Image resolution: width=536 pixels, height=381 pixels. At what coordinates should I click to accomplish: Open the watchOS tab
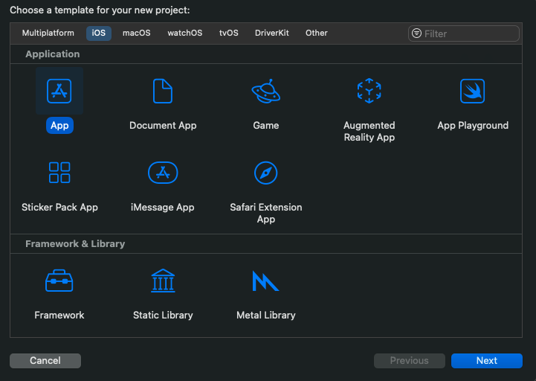click(x=184, y=33)
